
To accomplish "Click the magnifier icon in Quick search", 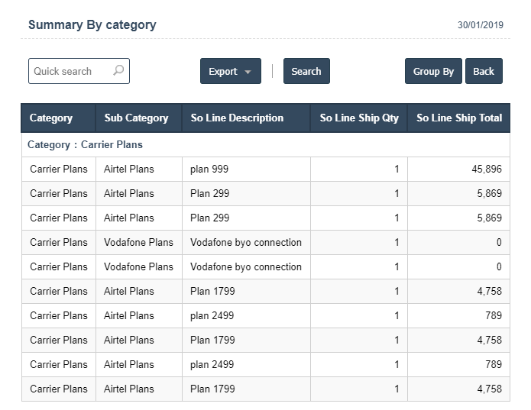I will tap(118, 70).
